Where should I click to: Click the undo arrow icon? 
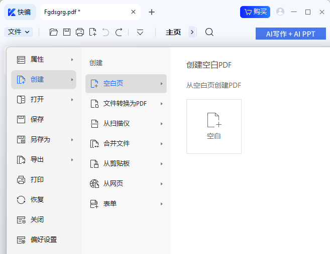(105, 32)
